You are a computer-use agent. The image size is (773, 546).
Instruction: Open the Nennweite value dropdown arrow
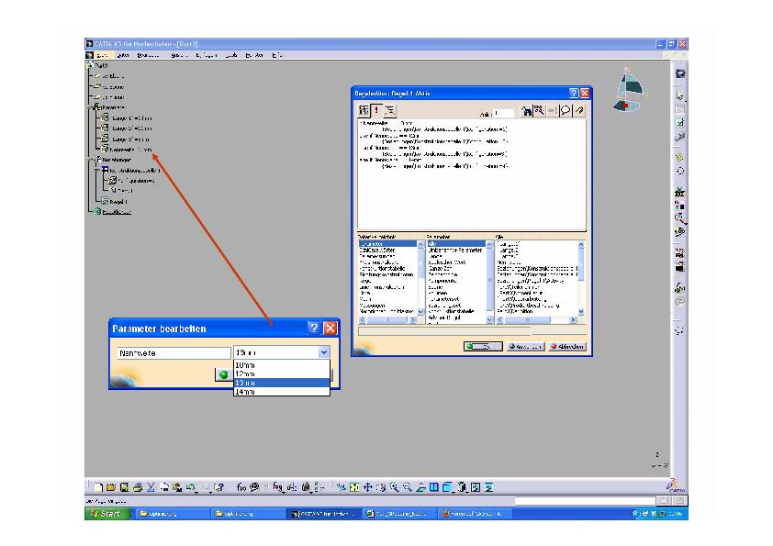pyautogui.click(x=323, y=352)
